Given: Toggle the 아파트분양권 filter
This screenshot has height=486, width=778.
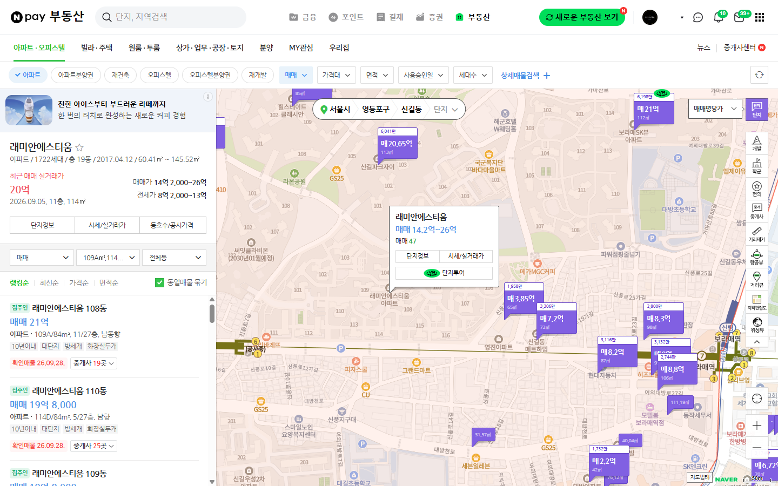Looking at the screenshot, I should pyautogui.click(x=76, y=75).
